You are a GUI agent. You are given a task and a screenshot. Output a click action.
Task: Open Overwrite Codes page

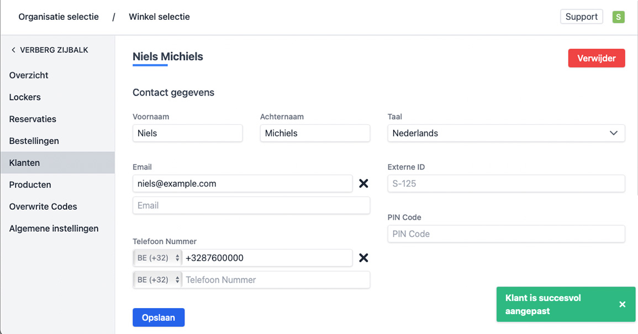point(43,206)
